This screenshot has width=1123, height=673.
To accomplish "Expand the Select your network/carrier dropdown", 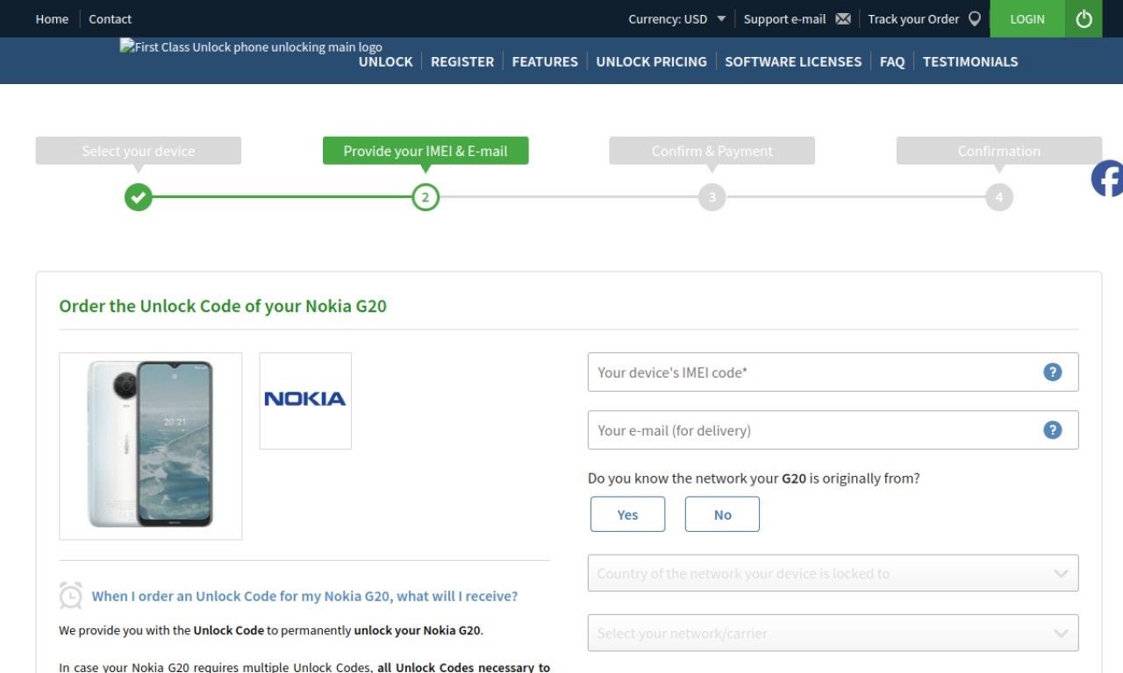I will point(833,633).
